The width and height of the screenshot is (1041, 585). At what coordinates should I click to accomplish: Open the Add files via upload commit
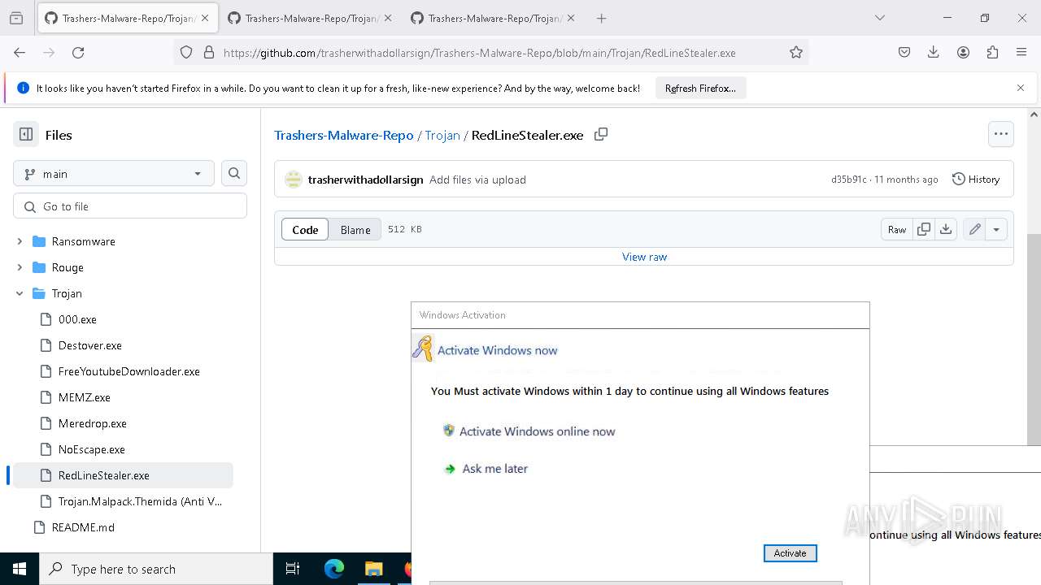[x=477, y=180]
